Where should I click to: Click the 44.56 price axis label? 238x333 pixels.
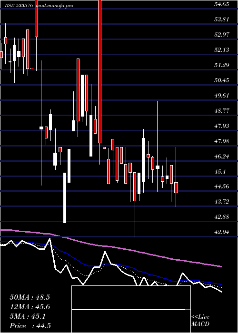[222, 186]
